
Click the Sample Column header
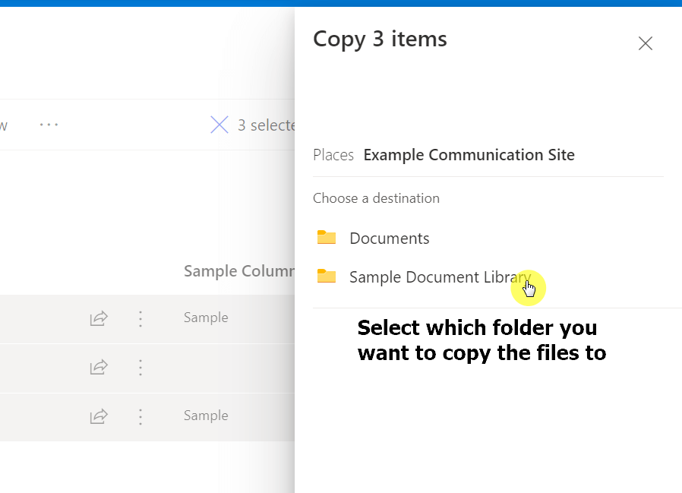click(239, 271)
